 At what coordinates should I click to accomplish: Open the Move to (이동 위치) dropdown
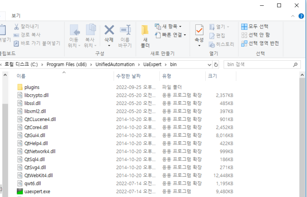74,36
